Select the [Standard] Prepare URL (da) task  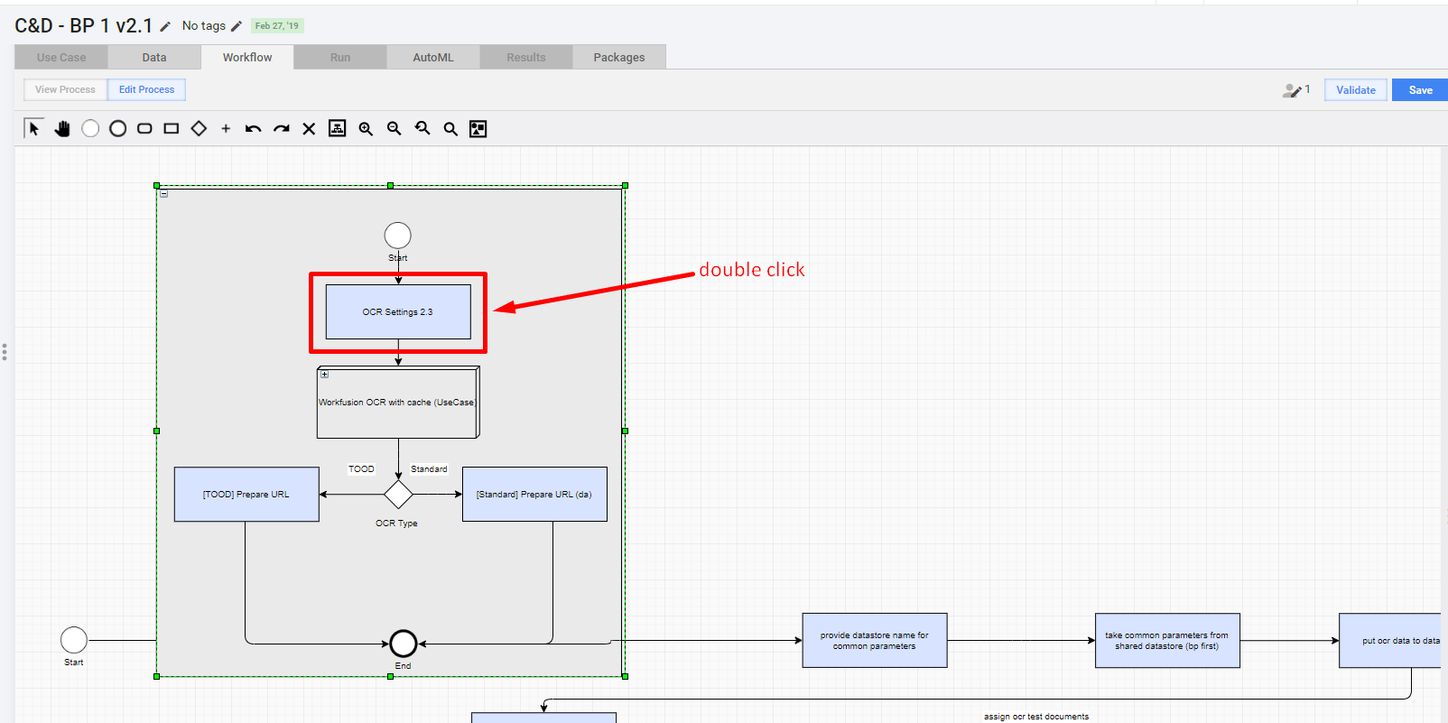pos(534,495)
